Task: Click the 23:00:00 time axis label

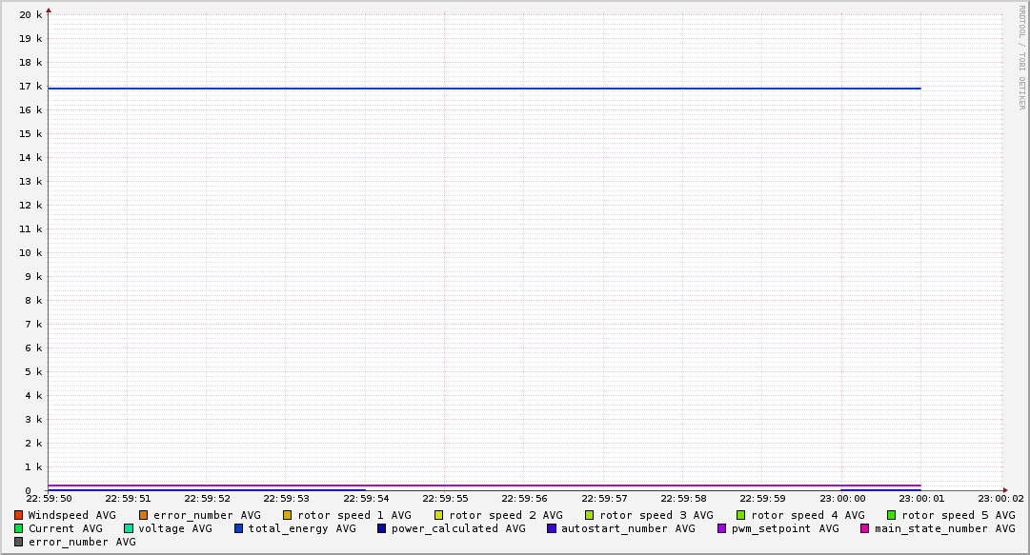Action: (x=842, y=498)
